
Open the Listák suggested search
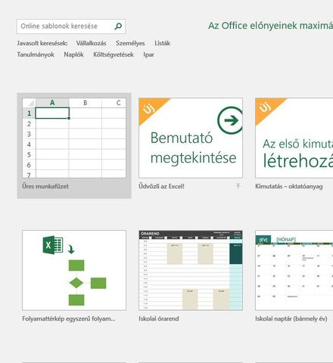[162, 43]
